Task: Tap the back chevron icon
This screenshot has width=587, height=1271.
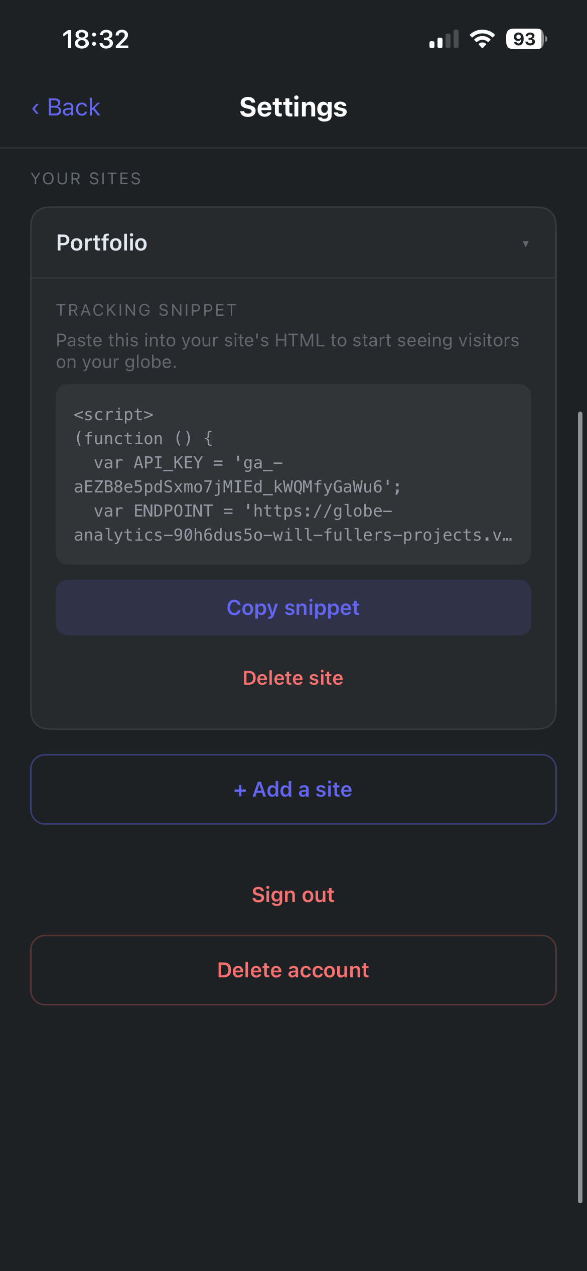Action: [x=36, y=108]
